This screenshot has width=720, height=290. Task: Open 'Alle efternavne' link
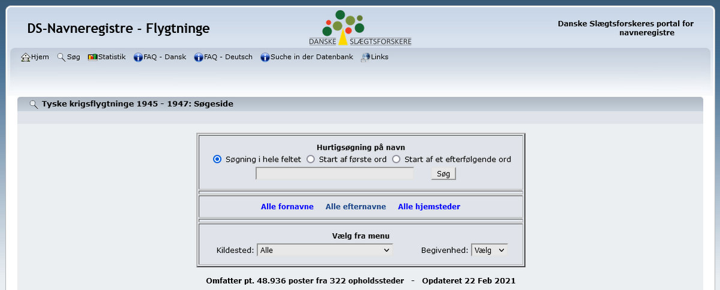[x=356, y=207]
